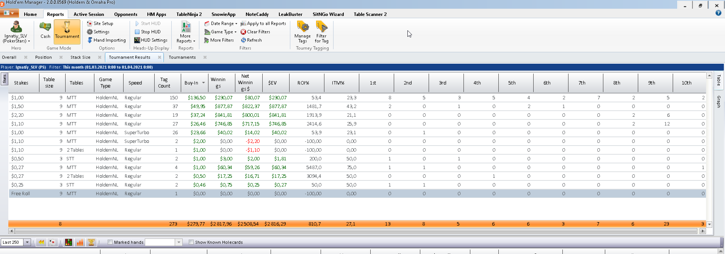The width and height of the screenshot is (725, 254).
Task: Select the row with $49,95 buy-in
Action: (357, 106)
